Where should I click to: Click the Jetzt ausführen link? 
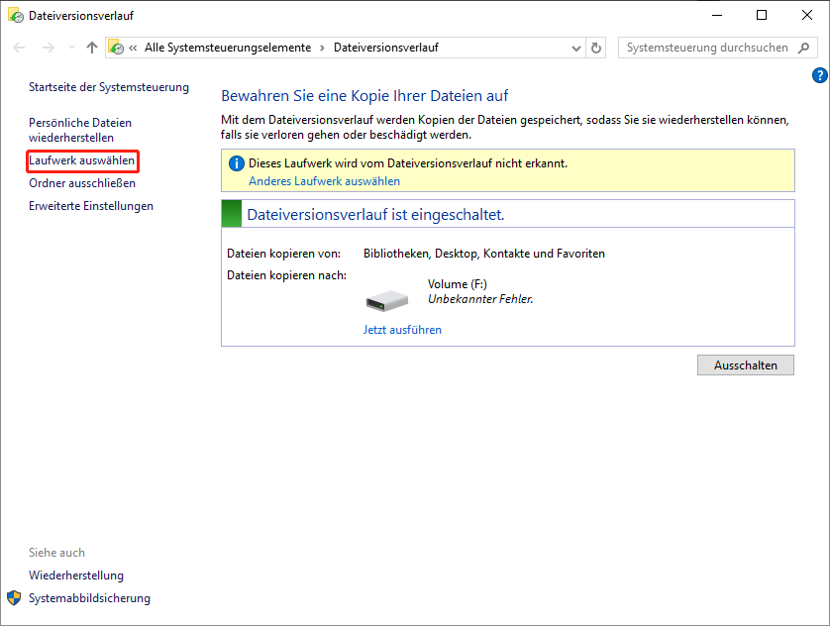click(x=402, y=330)
